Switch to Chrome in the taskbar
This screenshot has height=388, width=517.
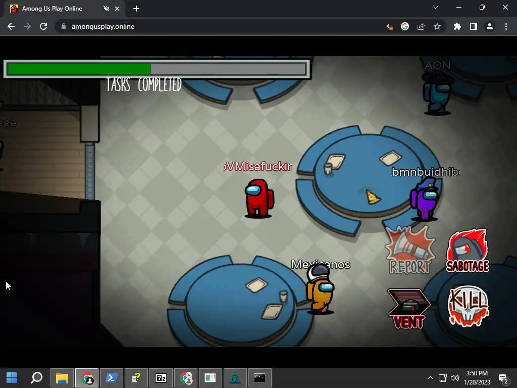coord(87,378)
